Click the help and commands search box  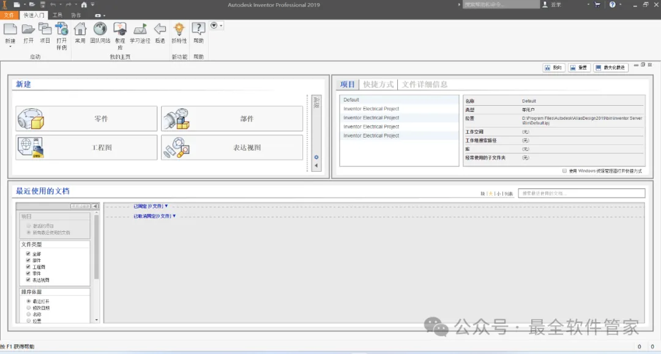point(501,5)
